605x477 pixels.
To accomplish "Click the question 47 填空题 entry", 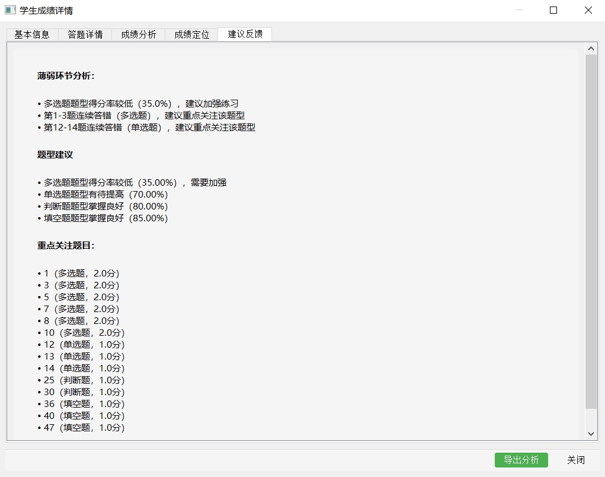I will tap(81, 428).
